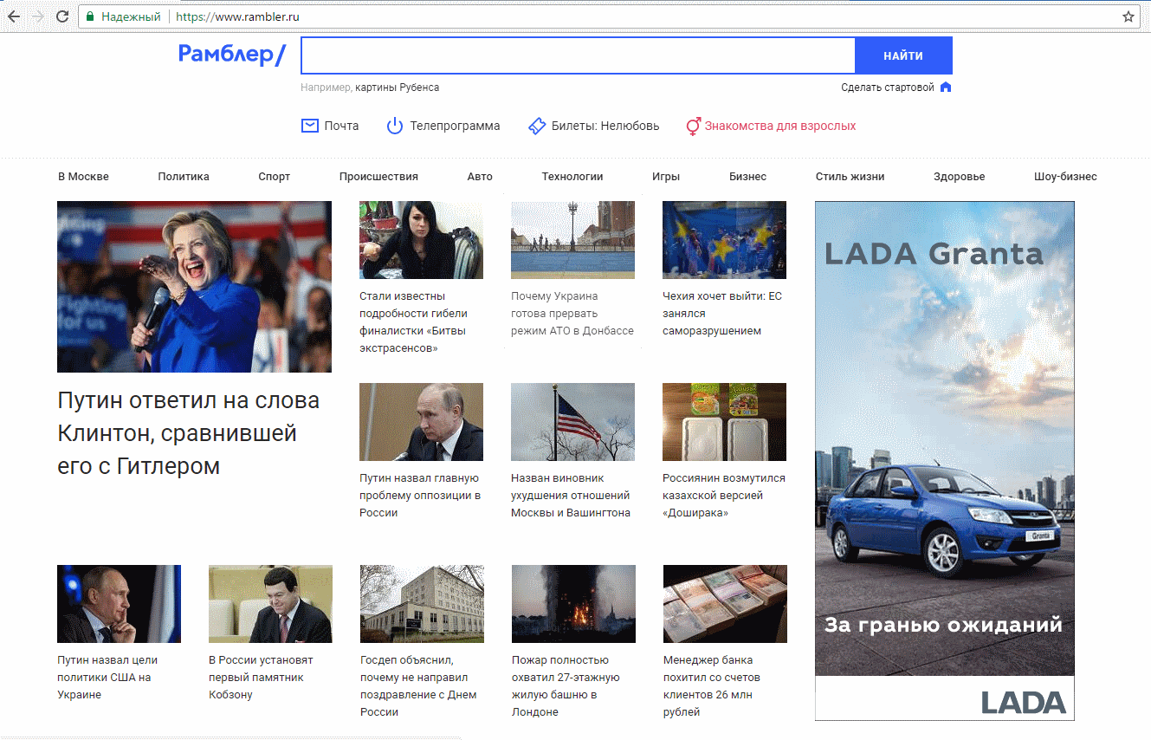Click the Doshirak noodles thumbnail
Image resolution: width=1151 pixels, height=740 pixels.
[x=724, y=422]
